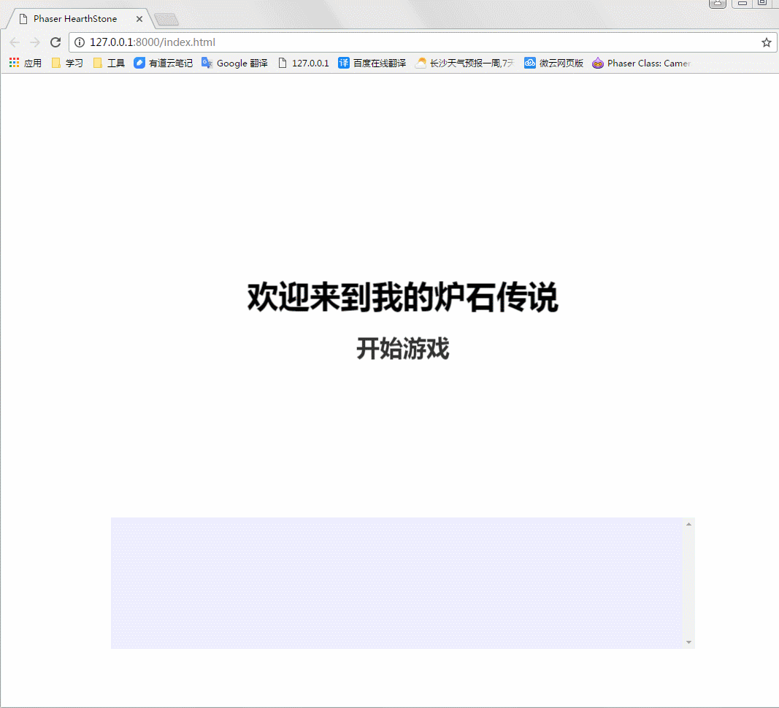This screenshot has height=708, width=779.
Task: Open the 长沙天气预报 bookmark
Action: [464, 63]
